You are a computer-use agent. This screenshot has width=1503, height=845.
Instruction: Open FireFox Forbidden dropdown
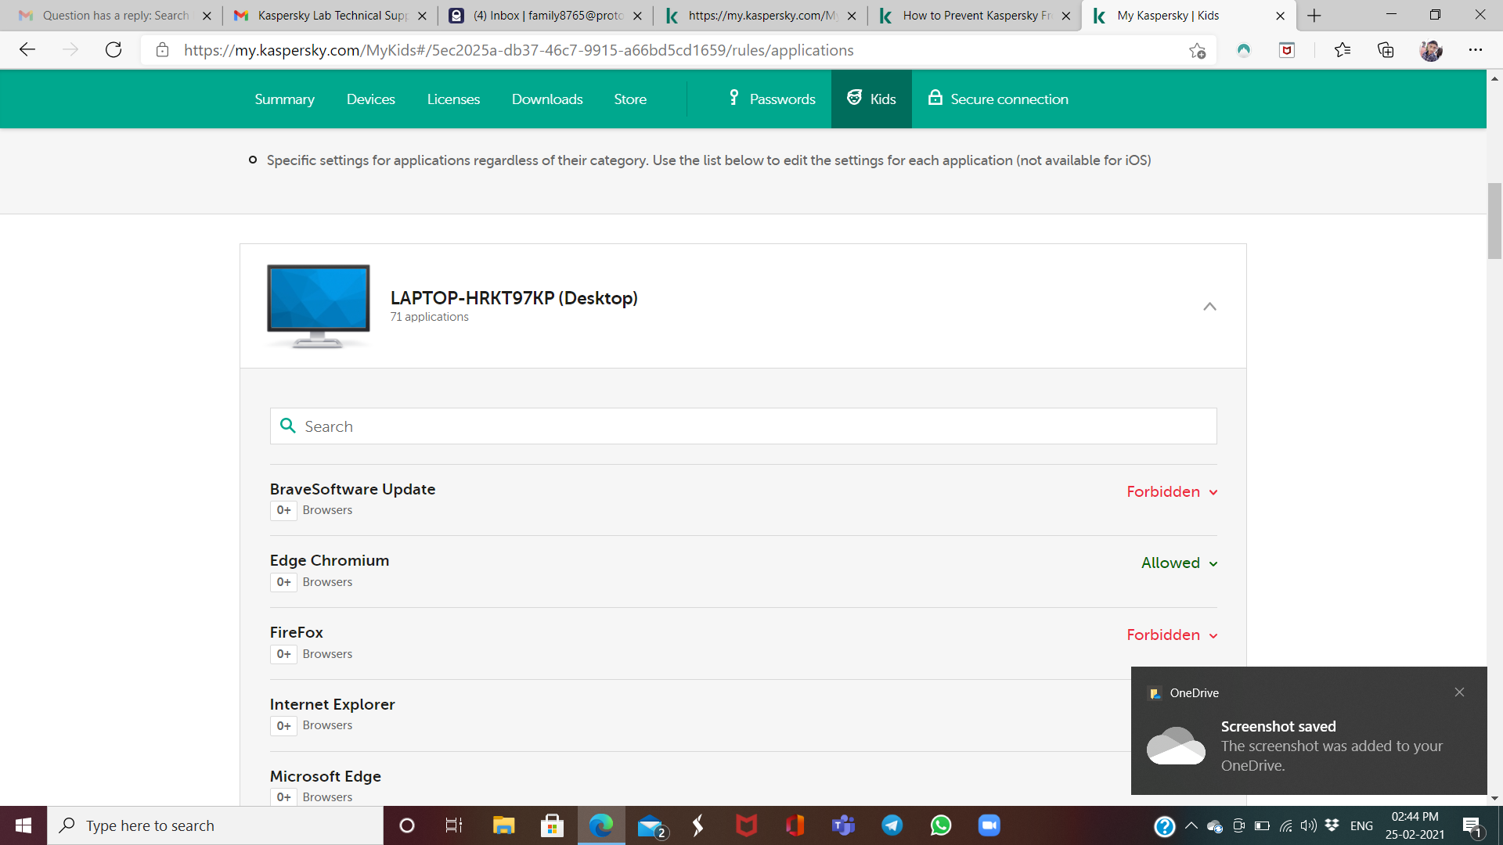[1172, 635]
